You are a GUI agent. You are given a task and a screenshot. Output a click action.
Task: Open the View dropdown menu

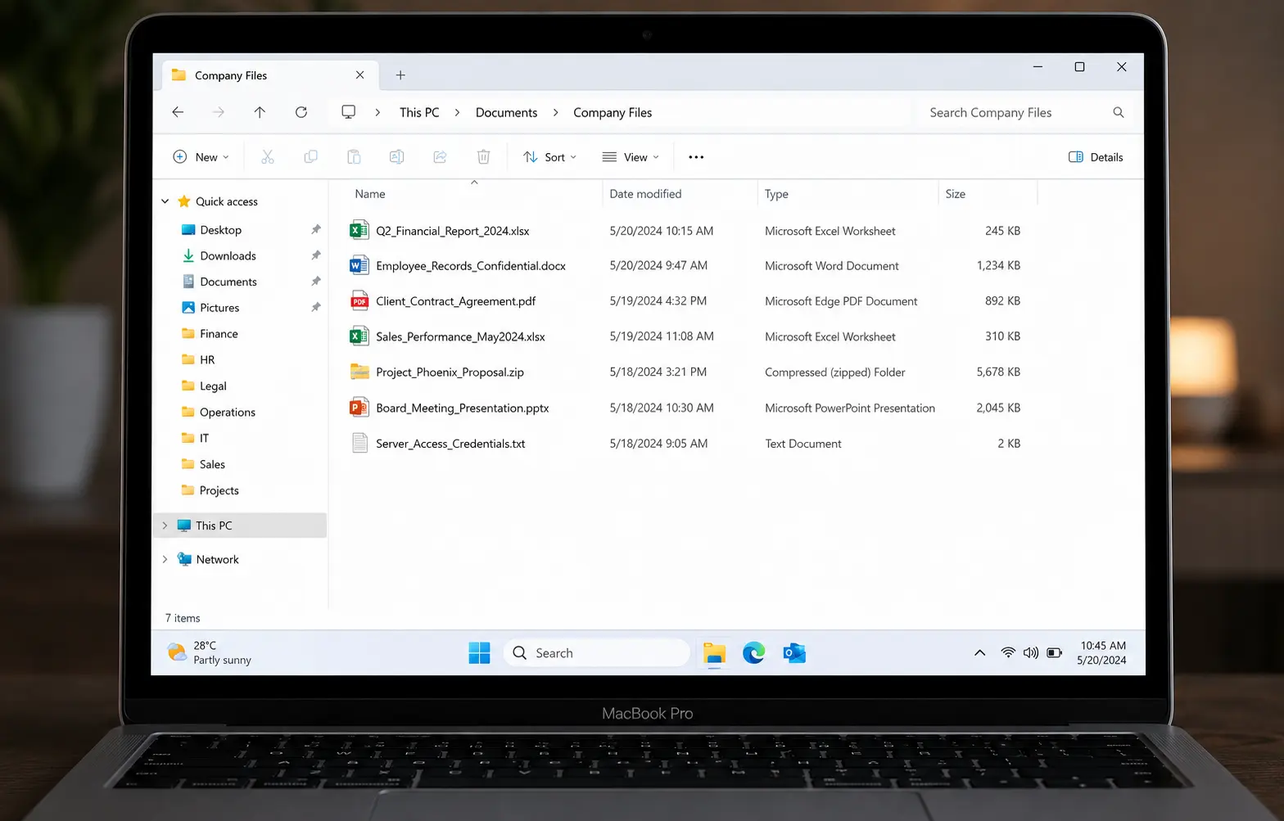tap(631, 157)
